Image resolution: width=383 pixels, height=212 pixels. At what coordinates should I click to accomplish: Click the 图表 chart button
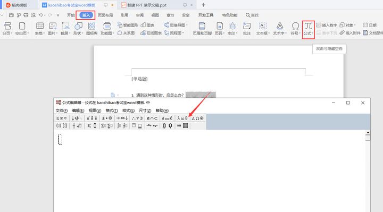147,25
